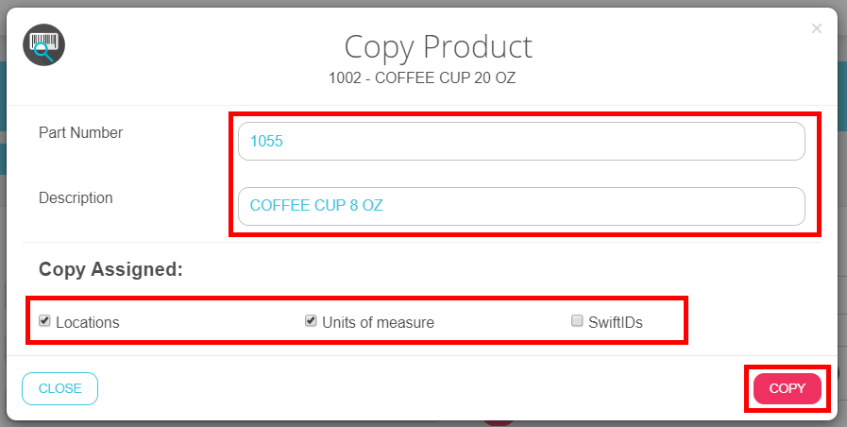Screen dimensions: 847x427
Task: Dismiss dialog with the X icon
Action: 817,29
